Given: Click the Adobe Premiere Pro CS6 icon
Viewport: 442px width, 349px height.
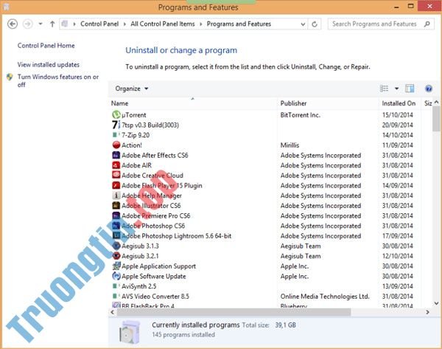Looking at the screenshot, I should [x=116, y=215].
